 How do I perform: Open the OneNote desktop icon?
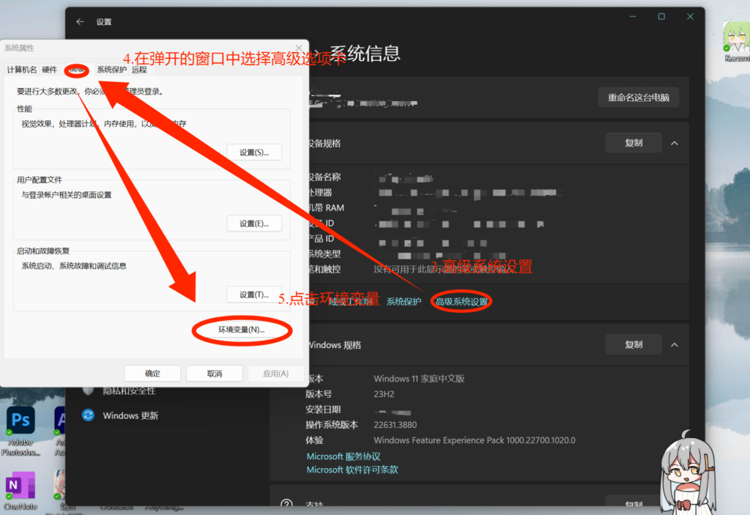point(21,491)
